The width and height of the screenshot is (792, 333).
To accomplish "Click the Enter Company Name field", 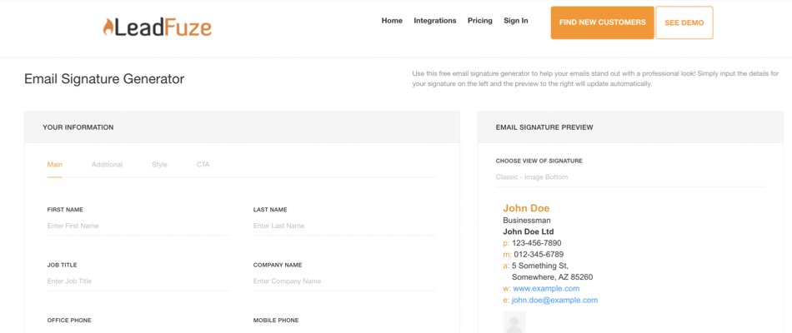I will (x=343, y=281).
